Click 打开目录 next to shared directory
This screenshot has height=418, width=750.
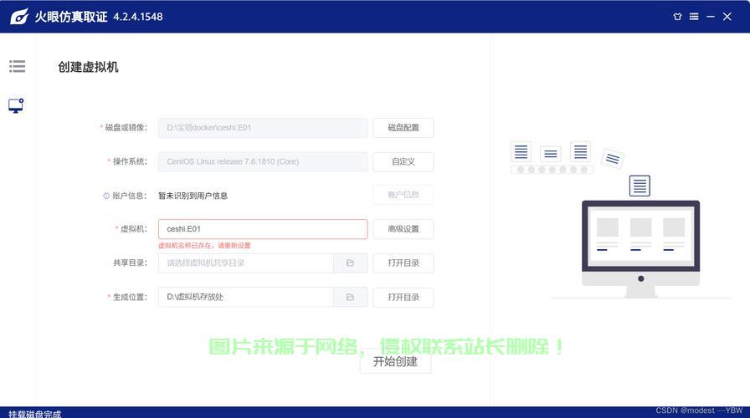coord(403,263)
